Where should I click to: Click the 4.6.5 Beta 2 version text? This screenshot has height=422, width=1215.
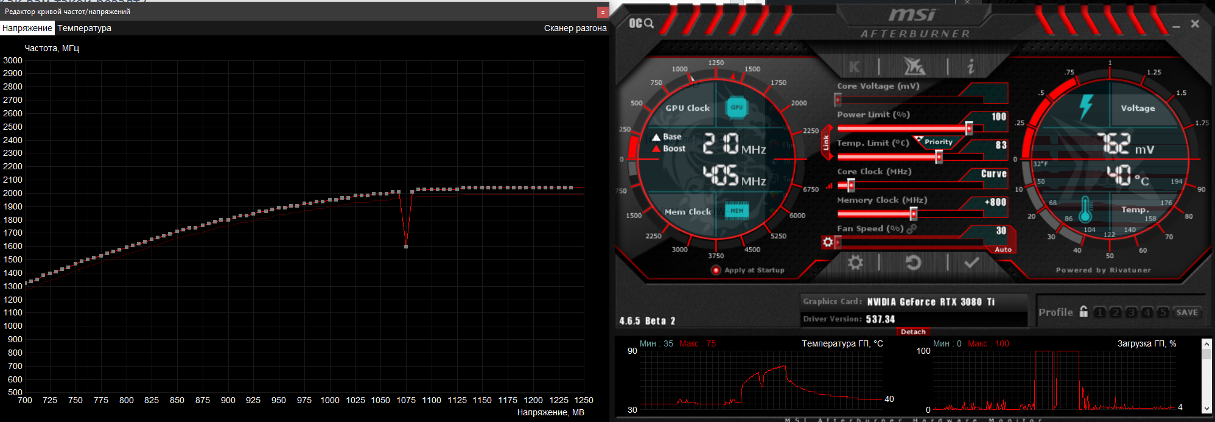point(647,321)
